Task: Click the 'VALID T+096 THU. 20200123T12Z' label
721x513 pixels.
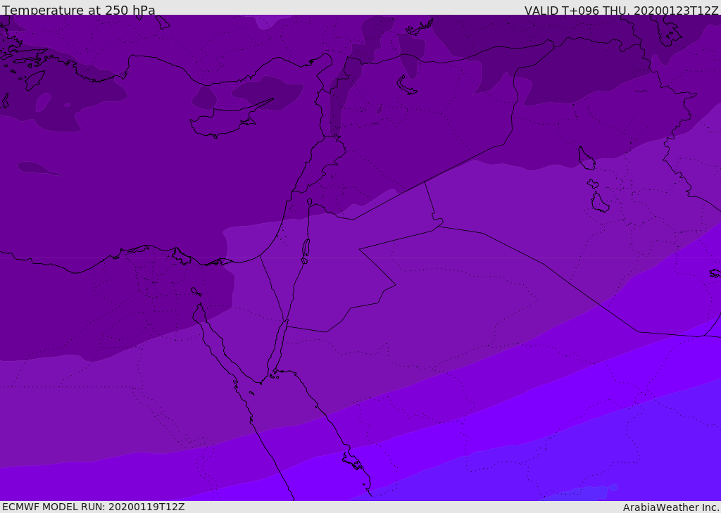Action: [621, 10]
